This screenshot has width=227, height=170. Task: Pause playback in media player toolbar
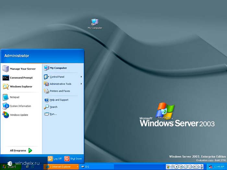176,167
